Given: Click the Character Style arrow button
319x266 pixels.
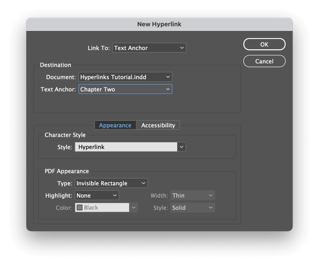Looking at the screenshot, I should click(182, 147).
